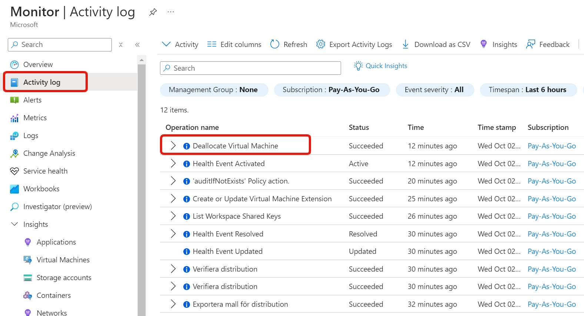
Task: Click the Change Analysis icon
Action: (x=14, y=154)
